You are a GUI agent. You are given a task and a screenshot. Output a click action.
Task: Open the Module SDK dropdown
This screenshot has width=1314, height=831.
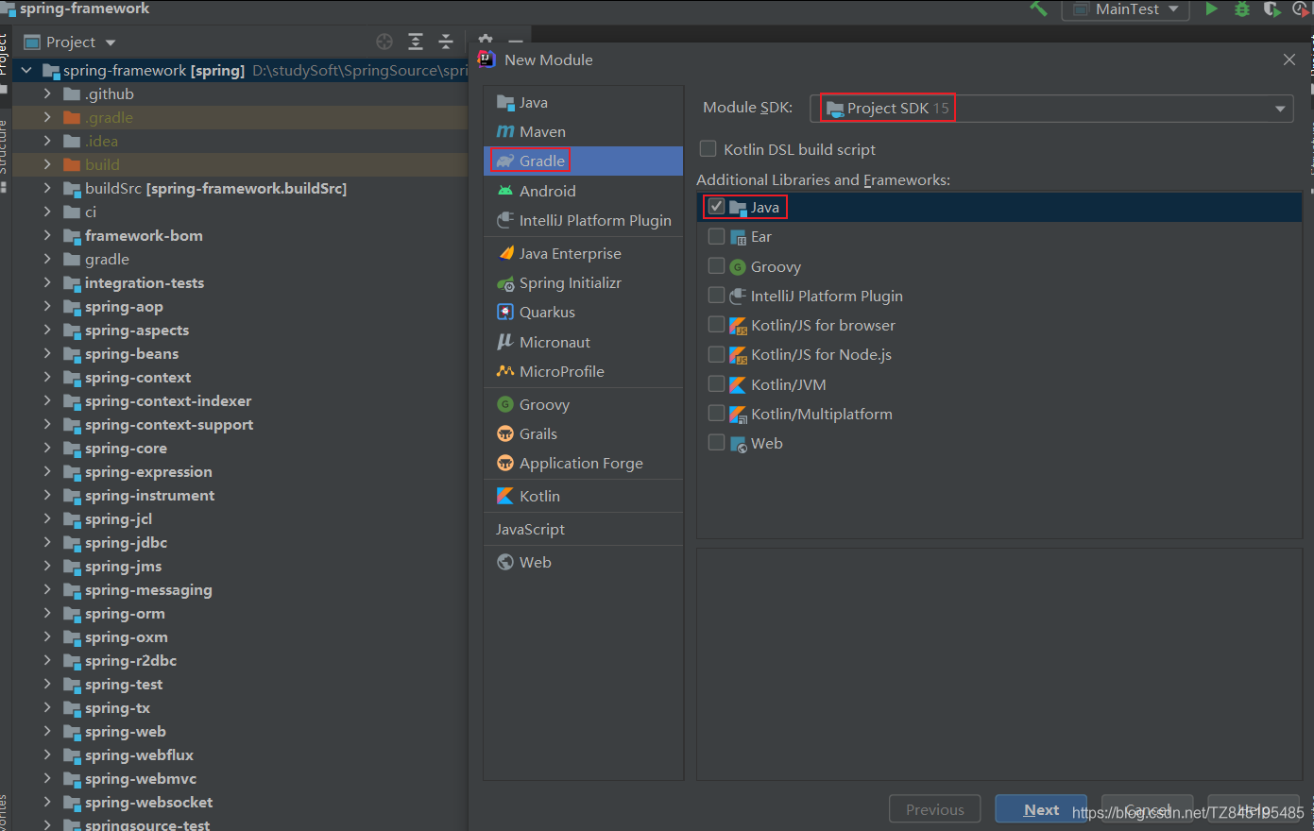[x=1051, y=108]
